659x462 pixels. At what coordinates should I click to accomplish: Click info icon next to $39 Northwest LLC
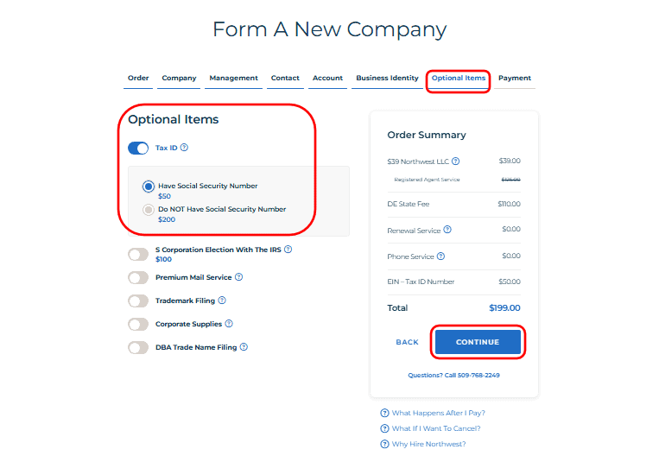coord(455,161)
